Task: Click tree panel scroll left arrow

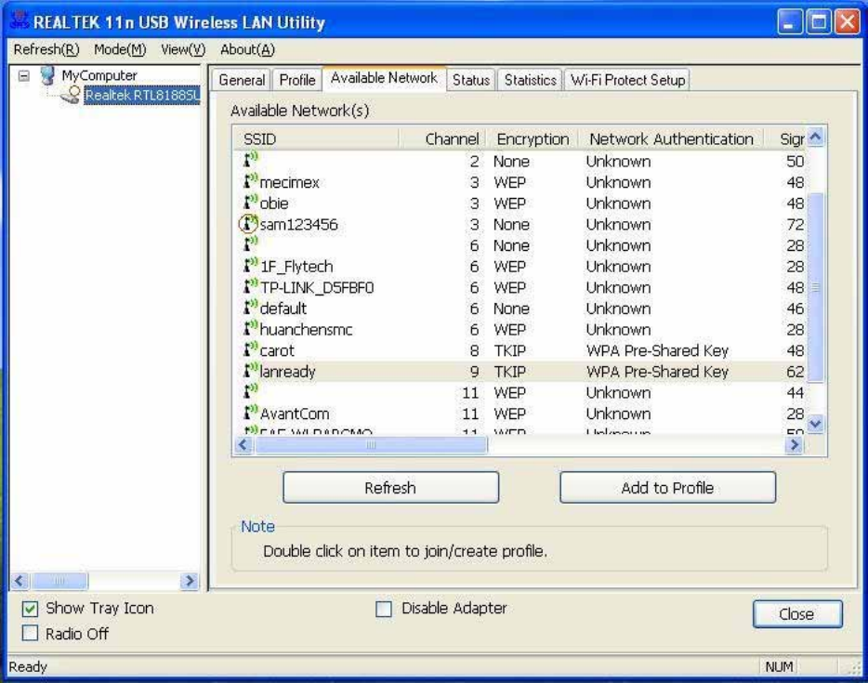Action: (x=20, y=581)
